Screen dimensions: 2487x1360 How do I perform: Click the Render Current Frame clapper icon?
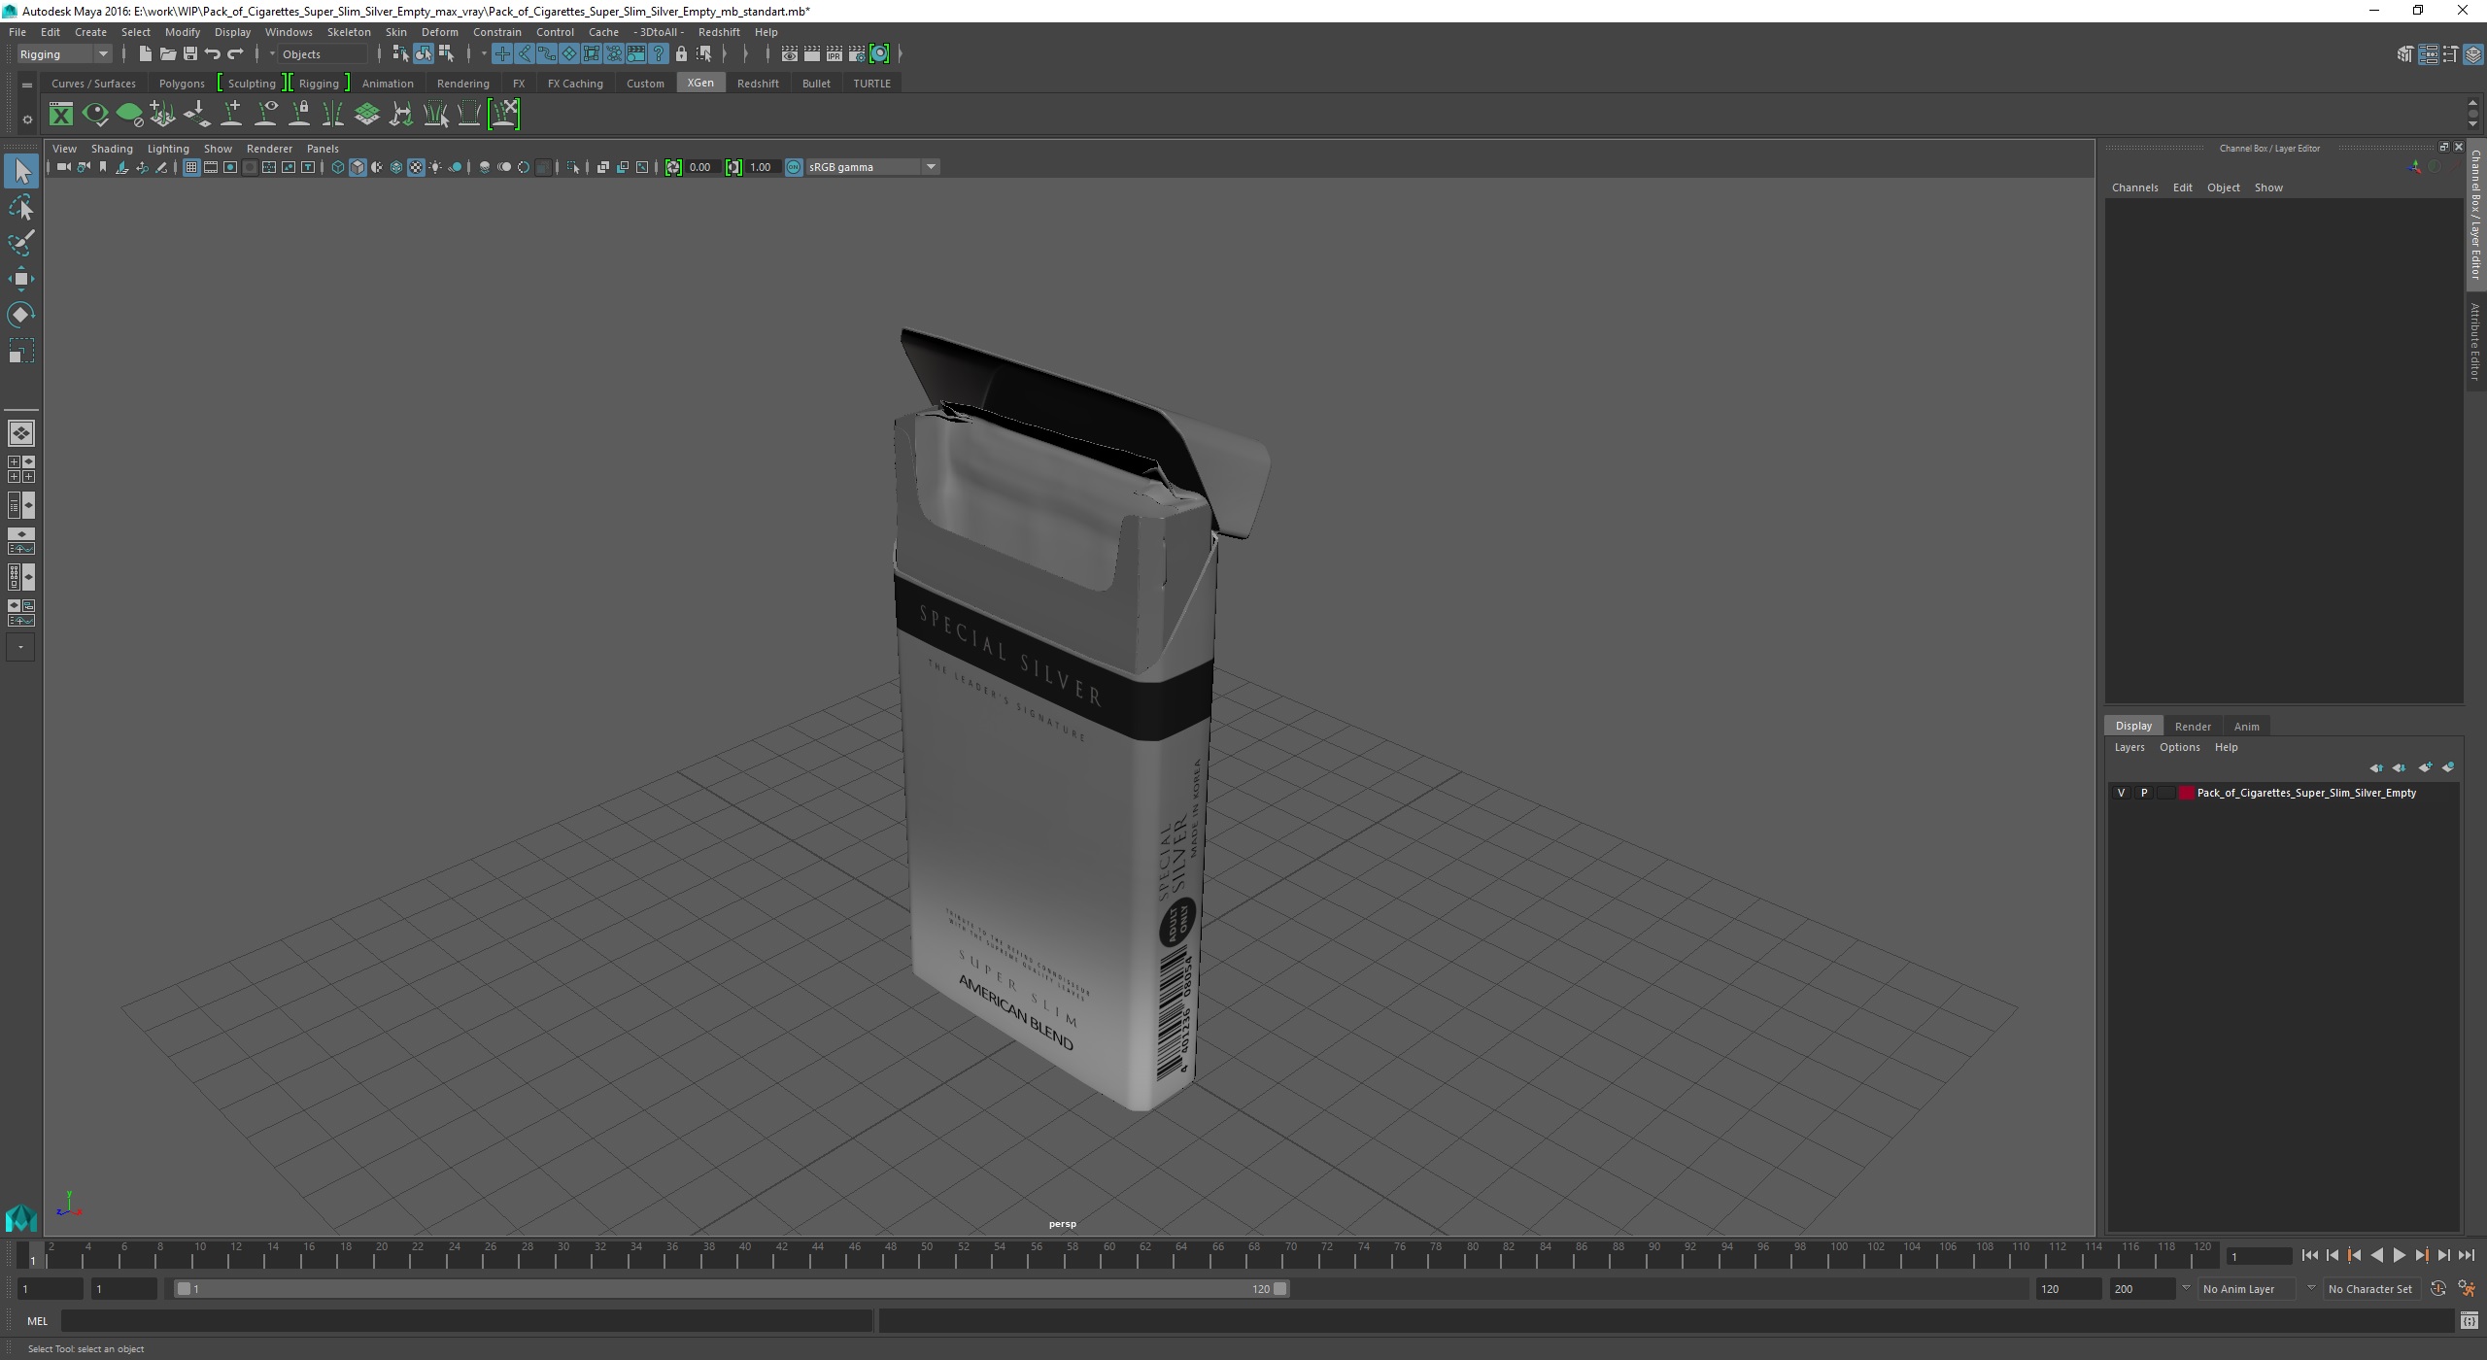point(811,53)
